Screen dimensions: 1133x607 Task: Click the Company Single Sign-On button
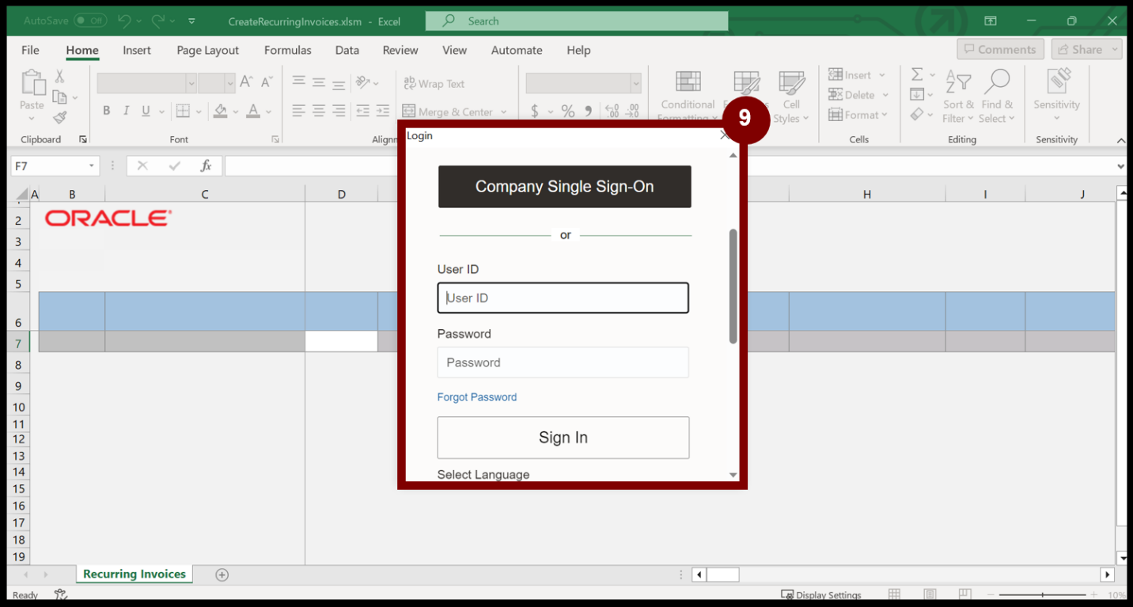[564, 187]
